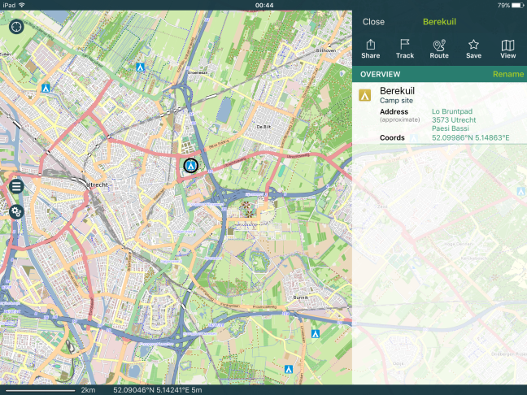Open Route planning for Berekuil
527x395 pixels.
point(439,49)
